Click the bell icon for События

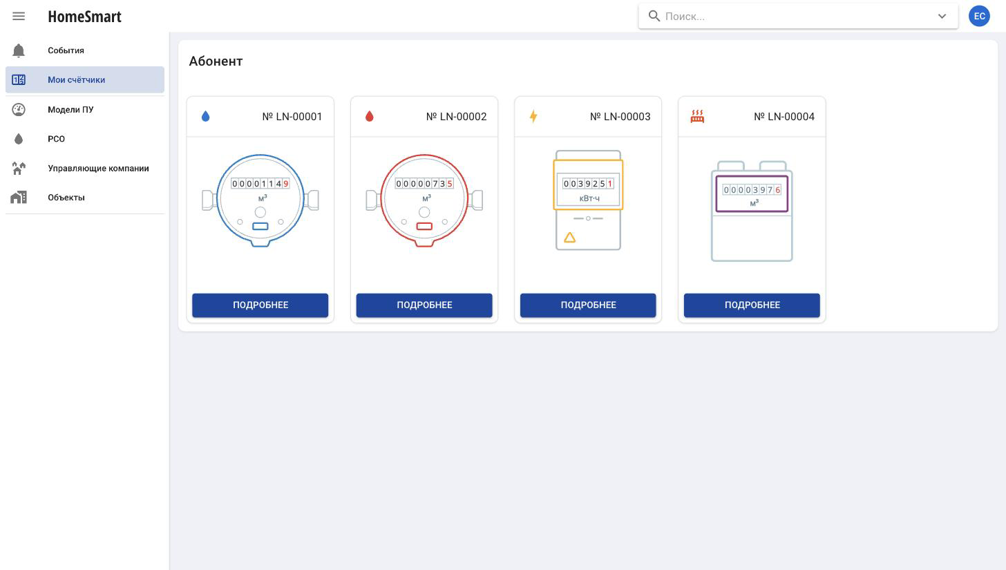pos(19,50)
